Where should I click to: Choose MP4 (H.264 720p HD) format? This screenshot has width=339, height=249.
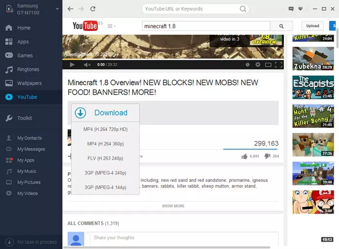[x=105, y=129]
